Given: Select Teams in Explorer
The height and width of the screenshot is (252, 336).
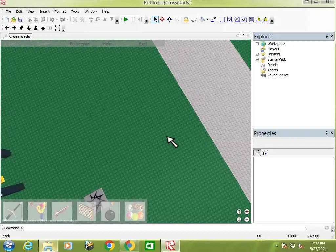Looking at the screenshot, I should tap(272, 70).
